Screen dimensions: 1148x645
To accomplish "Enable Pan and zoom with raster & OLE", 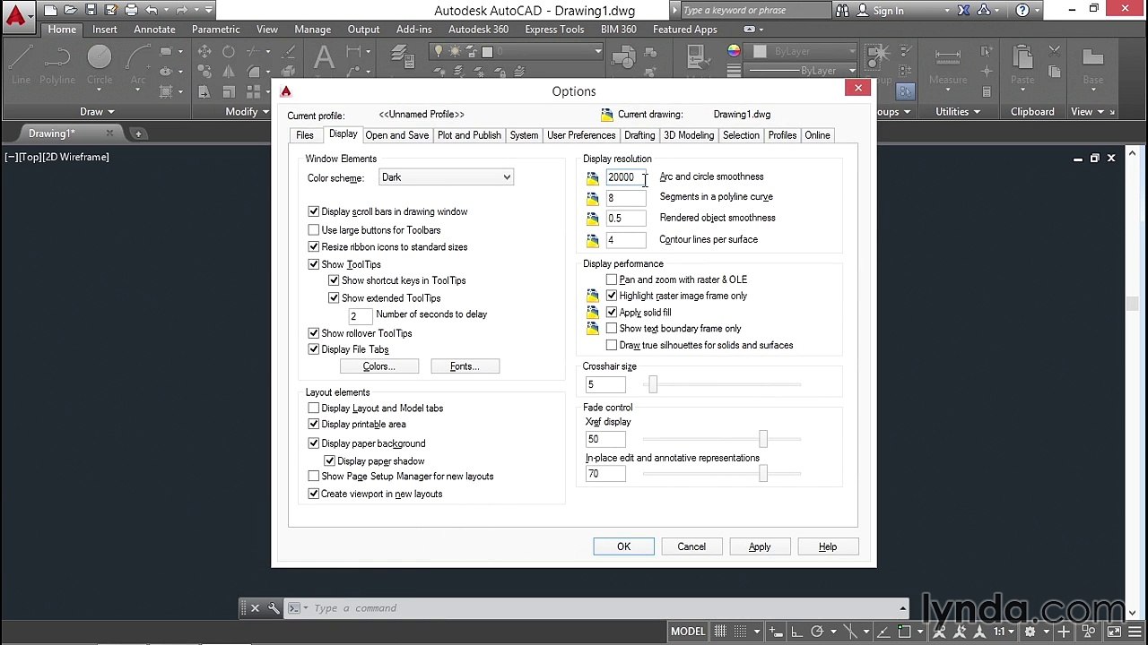I will point(612,279).
